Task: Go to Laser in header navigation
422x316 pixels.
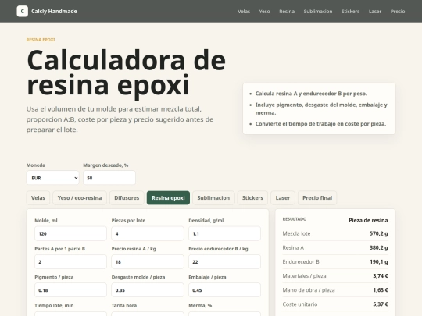Action: [375, 12]
